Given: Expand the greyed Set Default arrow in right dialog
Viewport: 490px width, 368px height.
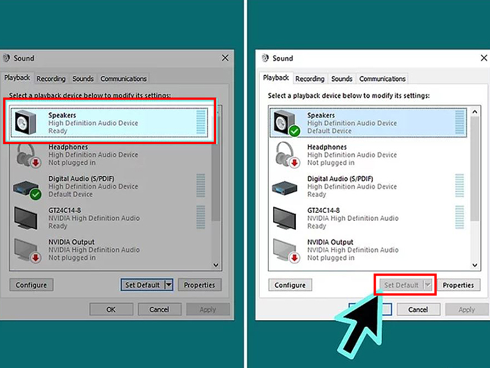Looking at the screenshot, I should [x=428, y=285].
